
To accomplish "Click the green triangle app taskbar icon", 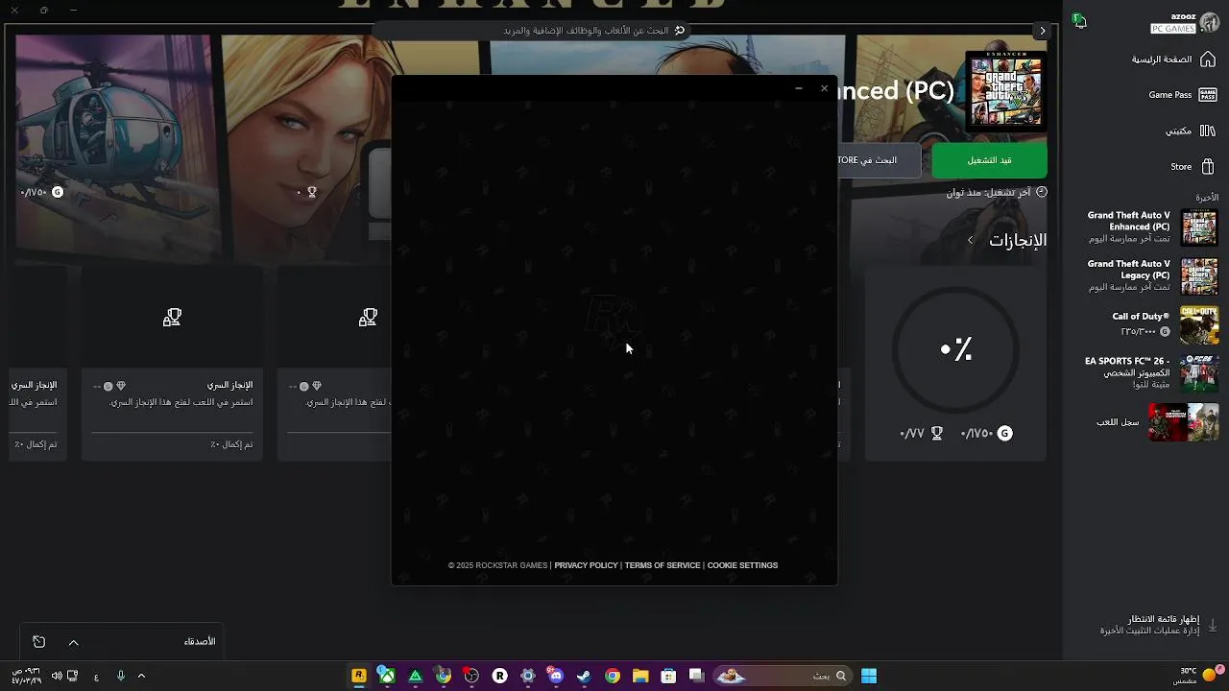I will [x=415, y=676].
